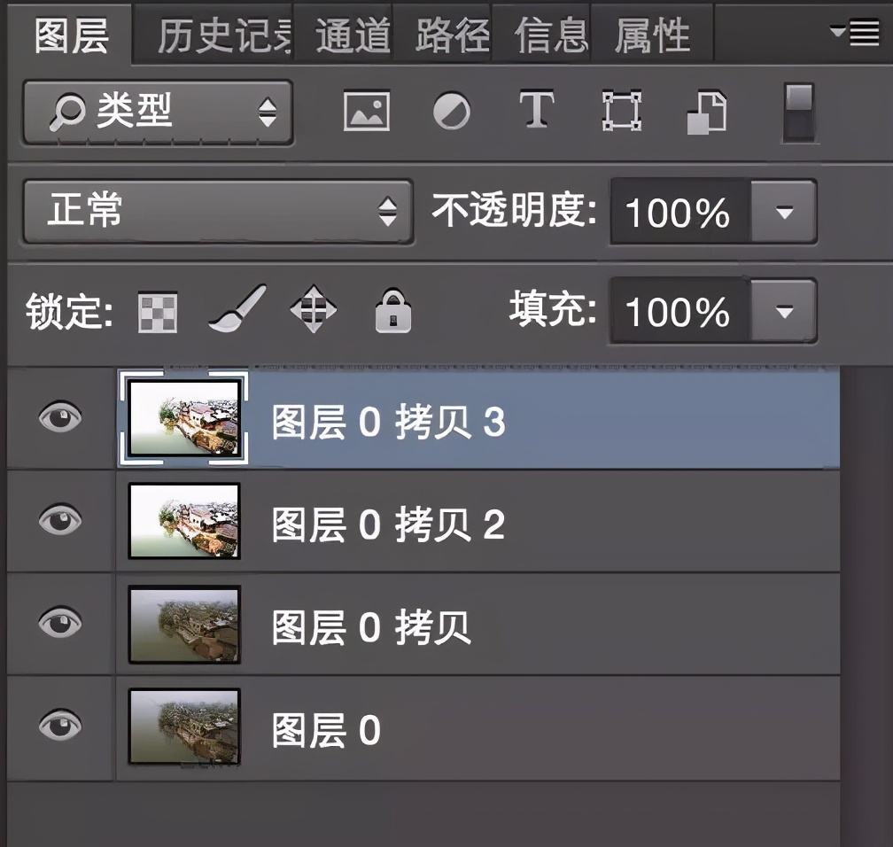
Task: Filter for smart objects icon
Action: [707, 113]
